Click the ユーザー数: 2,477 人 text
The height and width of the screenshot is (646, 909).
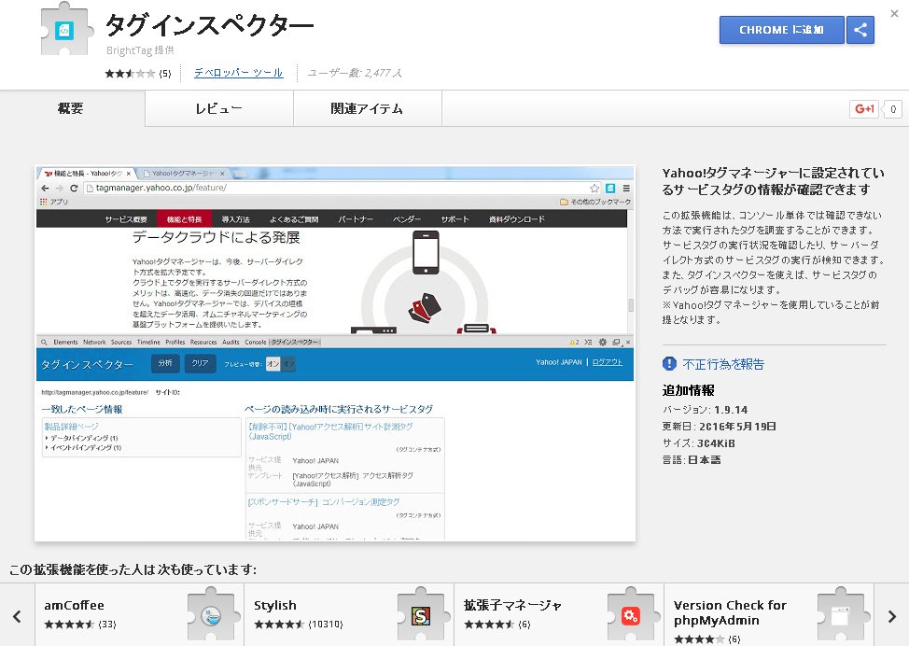point(355,73)
